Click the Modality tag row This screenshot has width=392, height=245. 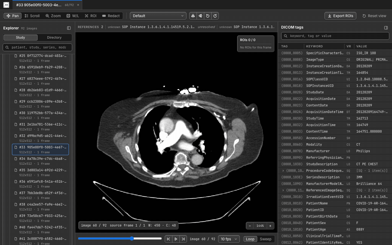[x=335, y=145]
